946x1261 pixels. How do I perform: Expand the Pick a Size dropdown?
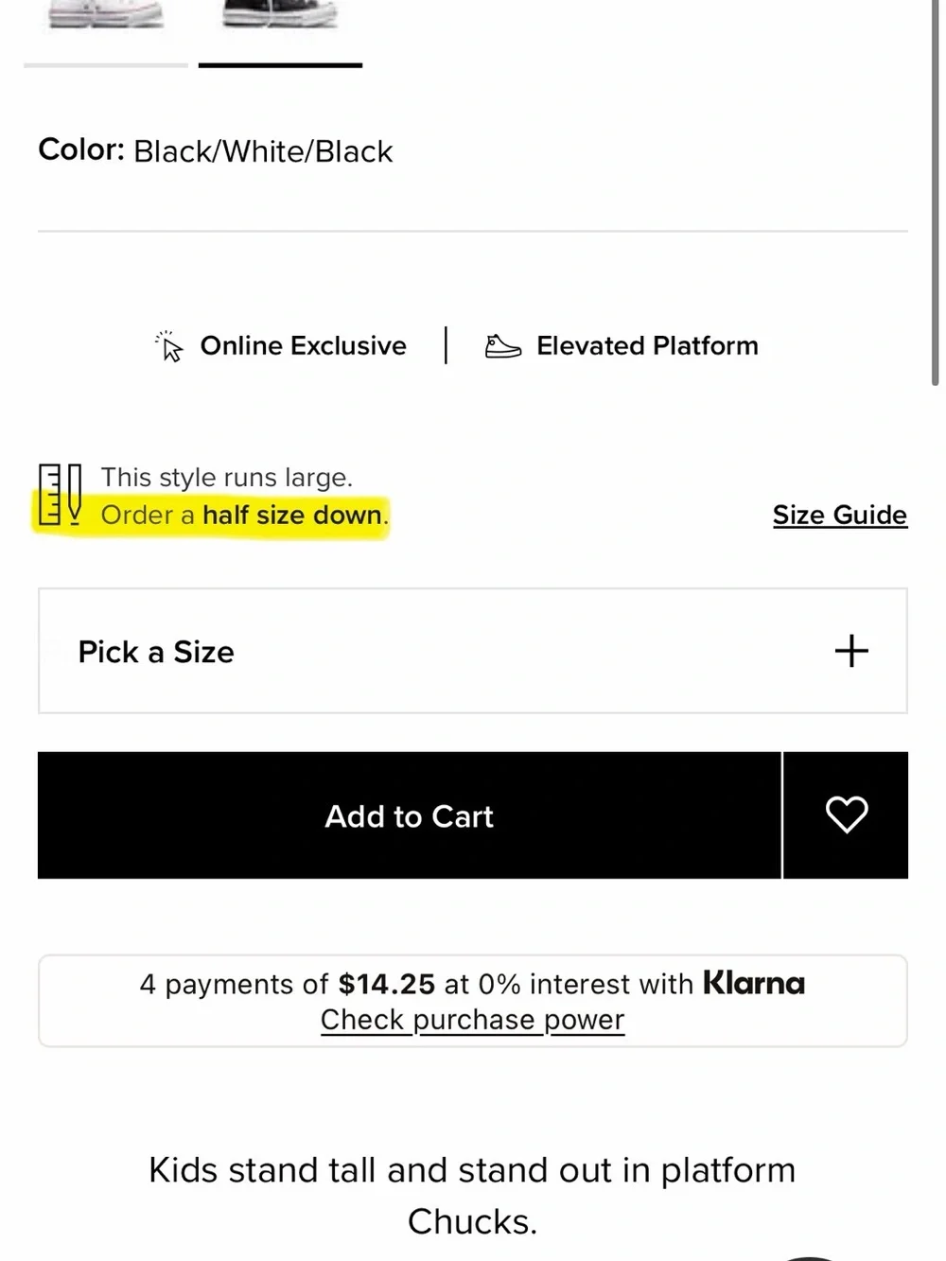pos(473,651)
